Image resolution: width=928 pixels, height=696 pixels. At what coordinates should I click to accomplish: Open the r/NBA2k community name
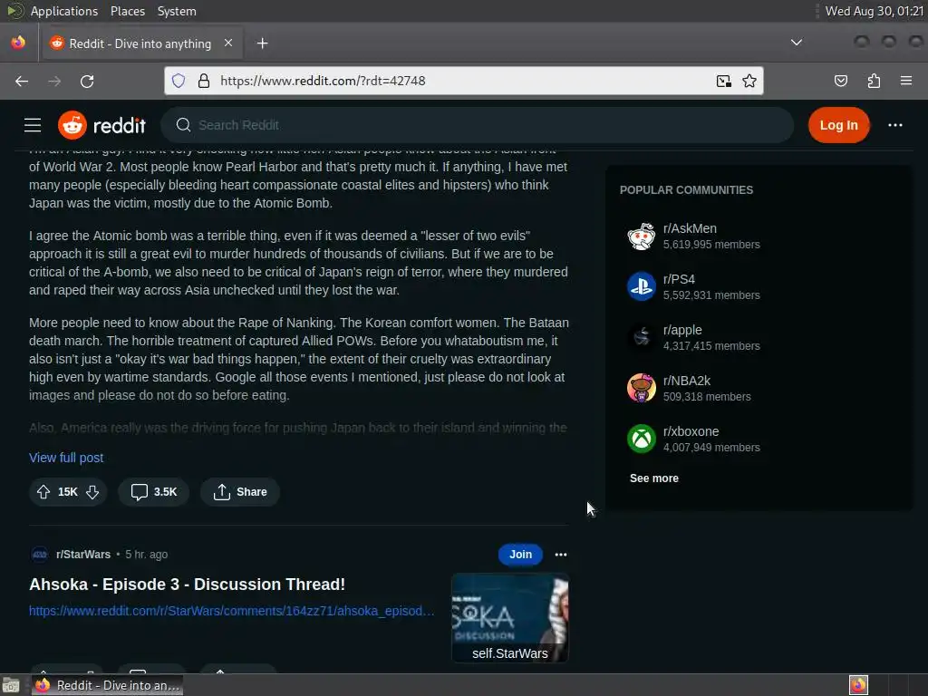(687, 382)
